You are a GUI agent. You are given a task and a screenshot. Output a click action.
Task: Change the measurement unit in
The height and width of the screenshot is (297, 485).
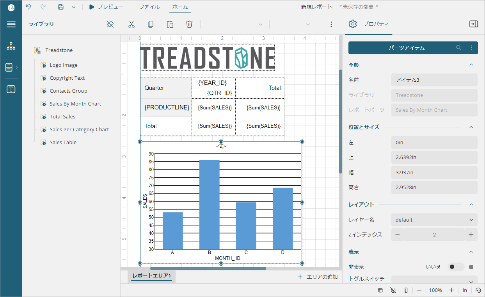tap(465, 290)
